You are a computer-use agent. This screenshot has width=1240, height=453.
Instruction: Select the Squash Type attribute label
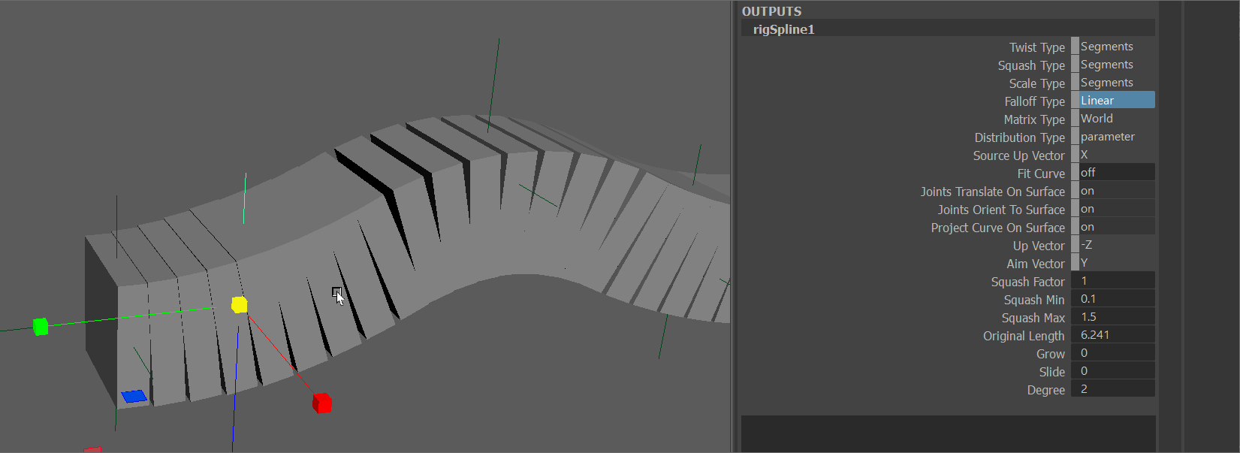(1032, 65)
